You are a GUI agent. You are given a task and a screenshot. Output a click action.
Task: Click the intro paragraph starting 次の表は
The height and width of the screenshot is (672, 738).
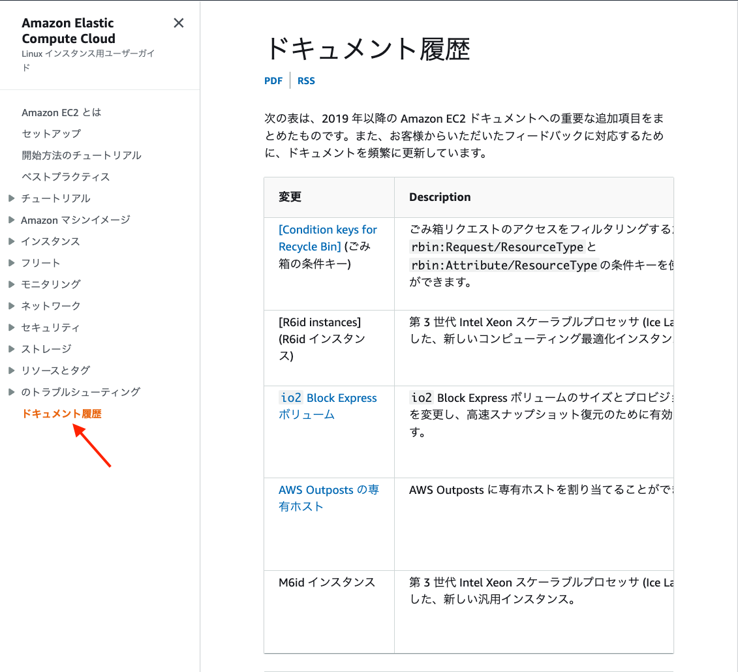pos(464,136)
